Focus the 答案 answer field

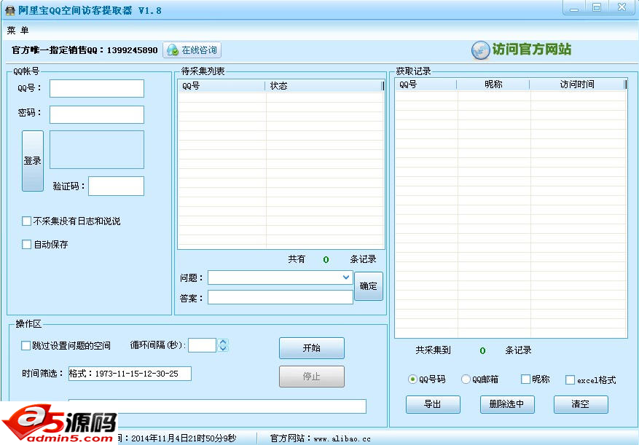coord(281,297)
